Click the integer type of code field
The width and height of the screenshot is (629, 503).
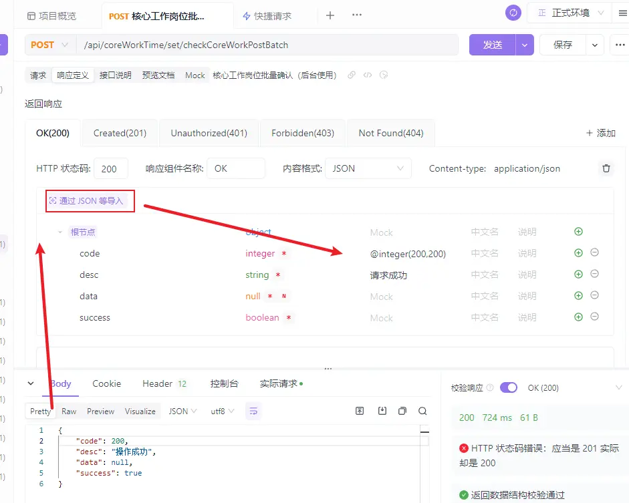260,253
